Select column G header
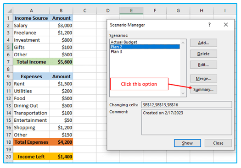The width and height of the screenshot is (241, 168). (x=178, y=11)
